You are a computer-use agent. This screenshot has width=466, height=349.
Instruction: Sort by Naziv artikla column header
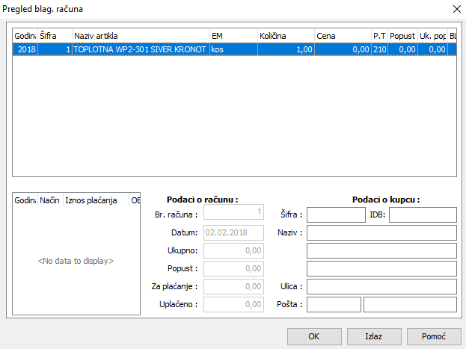pyautogui.click(x=141, y=36)
